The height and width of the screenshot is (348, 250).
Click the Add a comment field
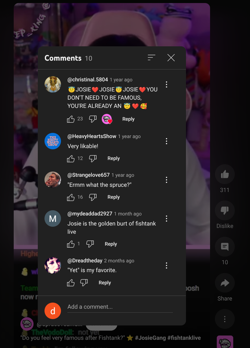pyautogui.click(x=120, y=307)
